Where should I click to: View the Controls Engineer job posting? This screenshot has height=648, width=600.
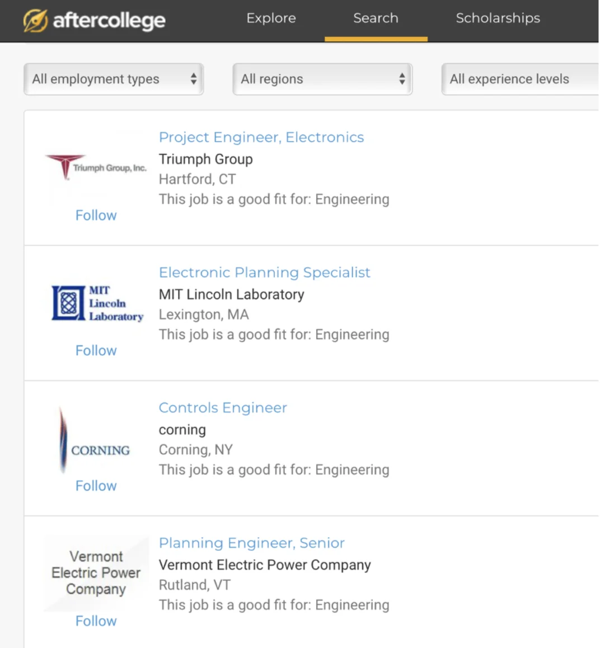pyautogui.click(x=223, y=408)
